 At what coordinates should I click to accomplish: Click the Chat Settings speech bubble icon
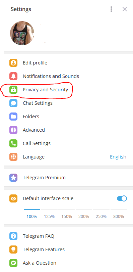click(x=13, y=103)
